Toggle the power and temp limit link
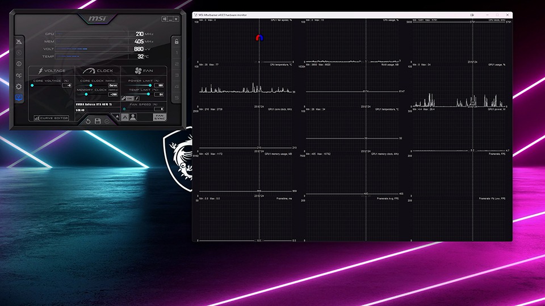Image resolution: width=545 pixels, height=306 pixels. 123,97
